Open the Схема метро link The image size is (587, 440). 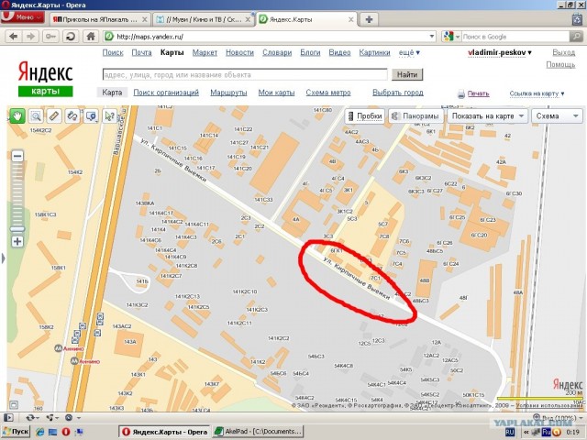click(328, 93)
